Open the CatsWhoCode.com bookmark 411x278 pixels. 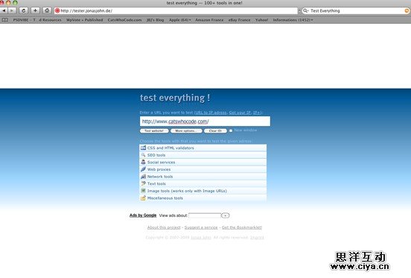[x=124, y=20]
